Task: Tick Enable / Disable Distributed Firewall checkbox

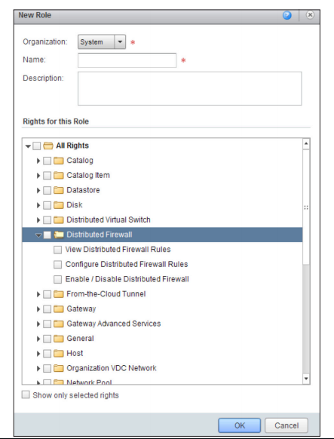Action: point(57,279)
